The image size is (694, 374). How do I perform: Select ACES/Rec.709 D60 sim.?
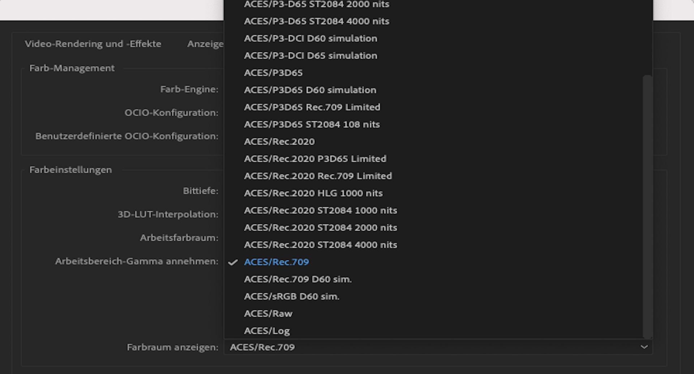coord(298,279)
